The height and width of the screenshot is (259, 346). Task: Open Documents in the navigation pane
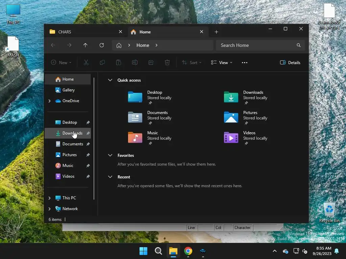click(x=68, y=144)
